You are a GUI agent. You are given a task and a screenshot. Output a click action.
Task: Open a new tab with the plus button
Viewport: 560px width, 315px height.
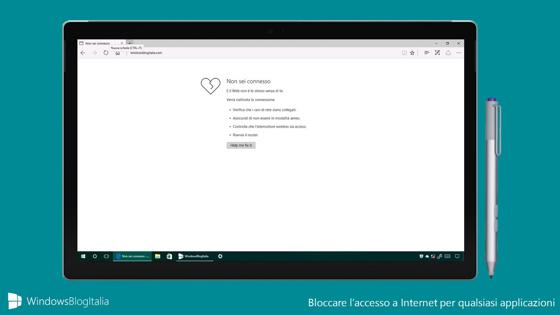130,43
